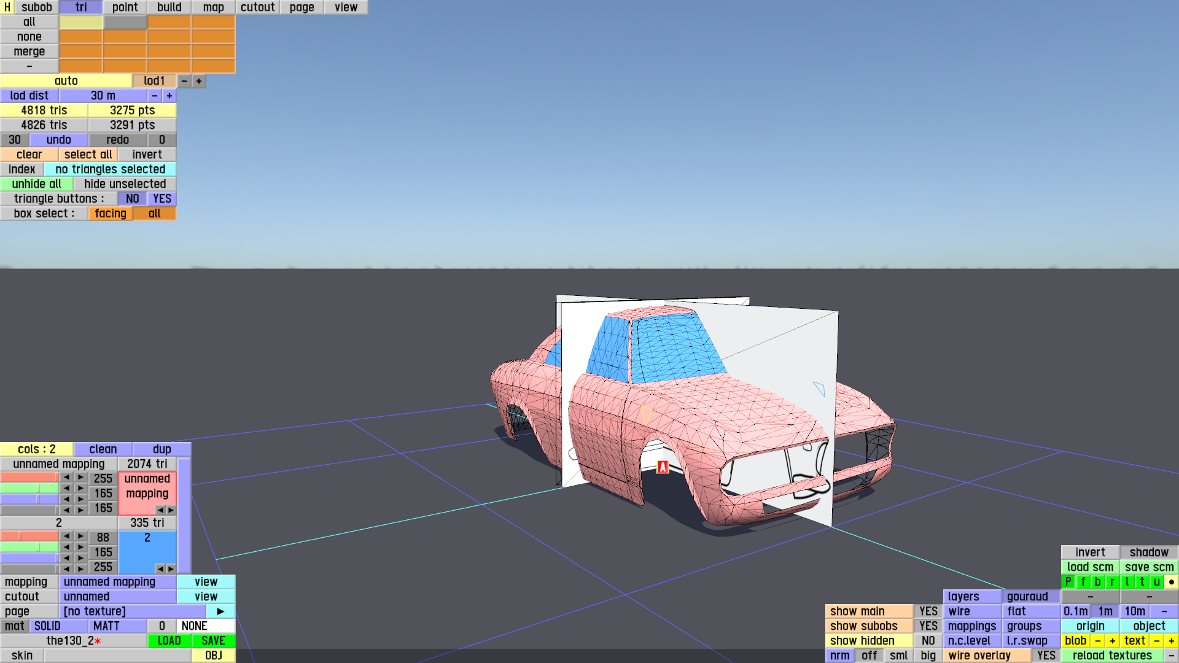Click the black dot view button
Viewport: 1179px width, 663px height.
point(1171,582)
